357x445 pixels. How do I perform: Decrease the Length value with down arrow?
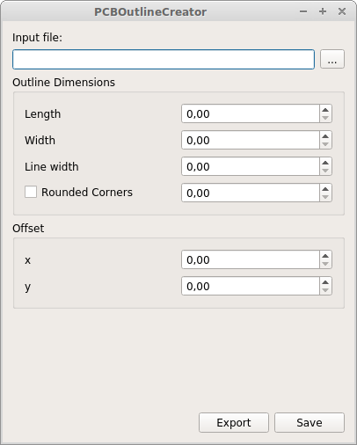325,118
